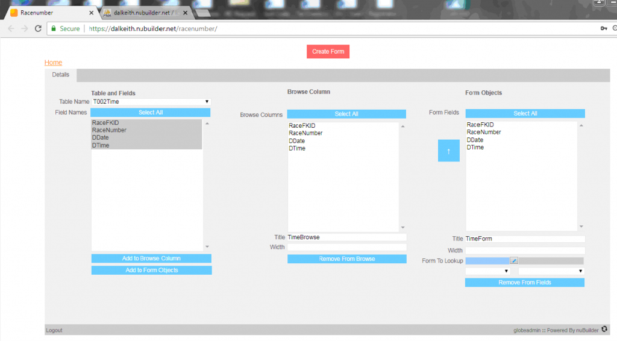Click the Browse Column Width field
Screen dimensions: 617x341
click(346, 247)
